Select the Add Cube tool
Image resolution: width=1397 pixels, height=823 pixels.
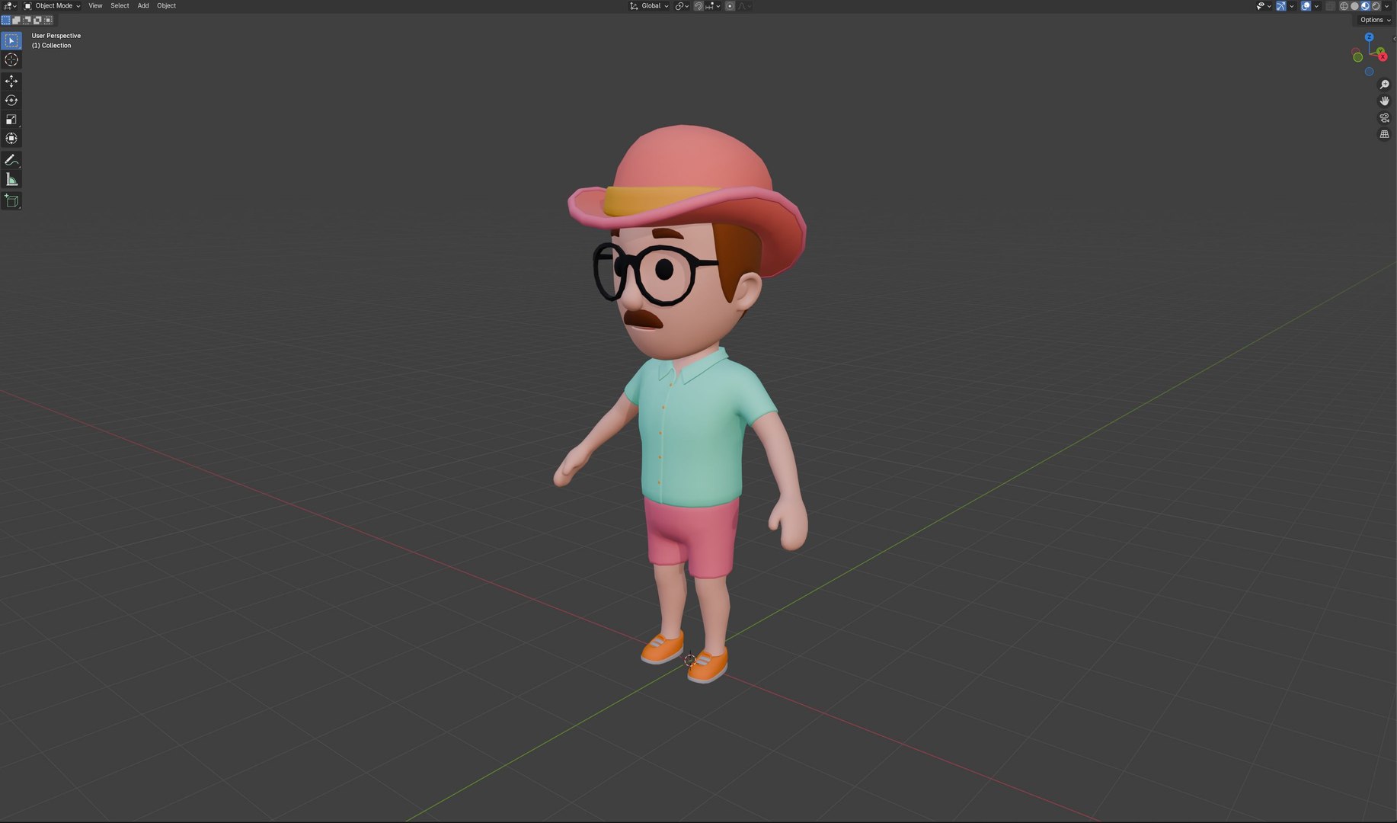(x=11, y=201)
